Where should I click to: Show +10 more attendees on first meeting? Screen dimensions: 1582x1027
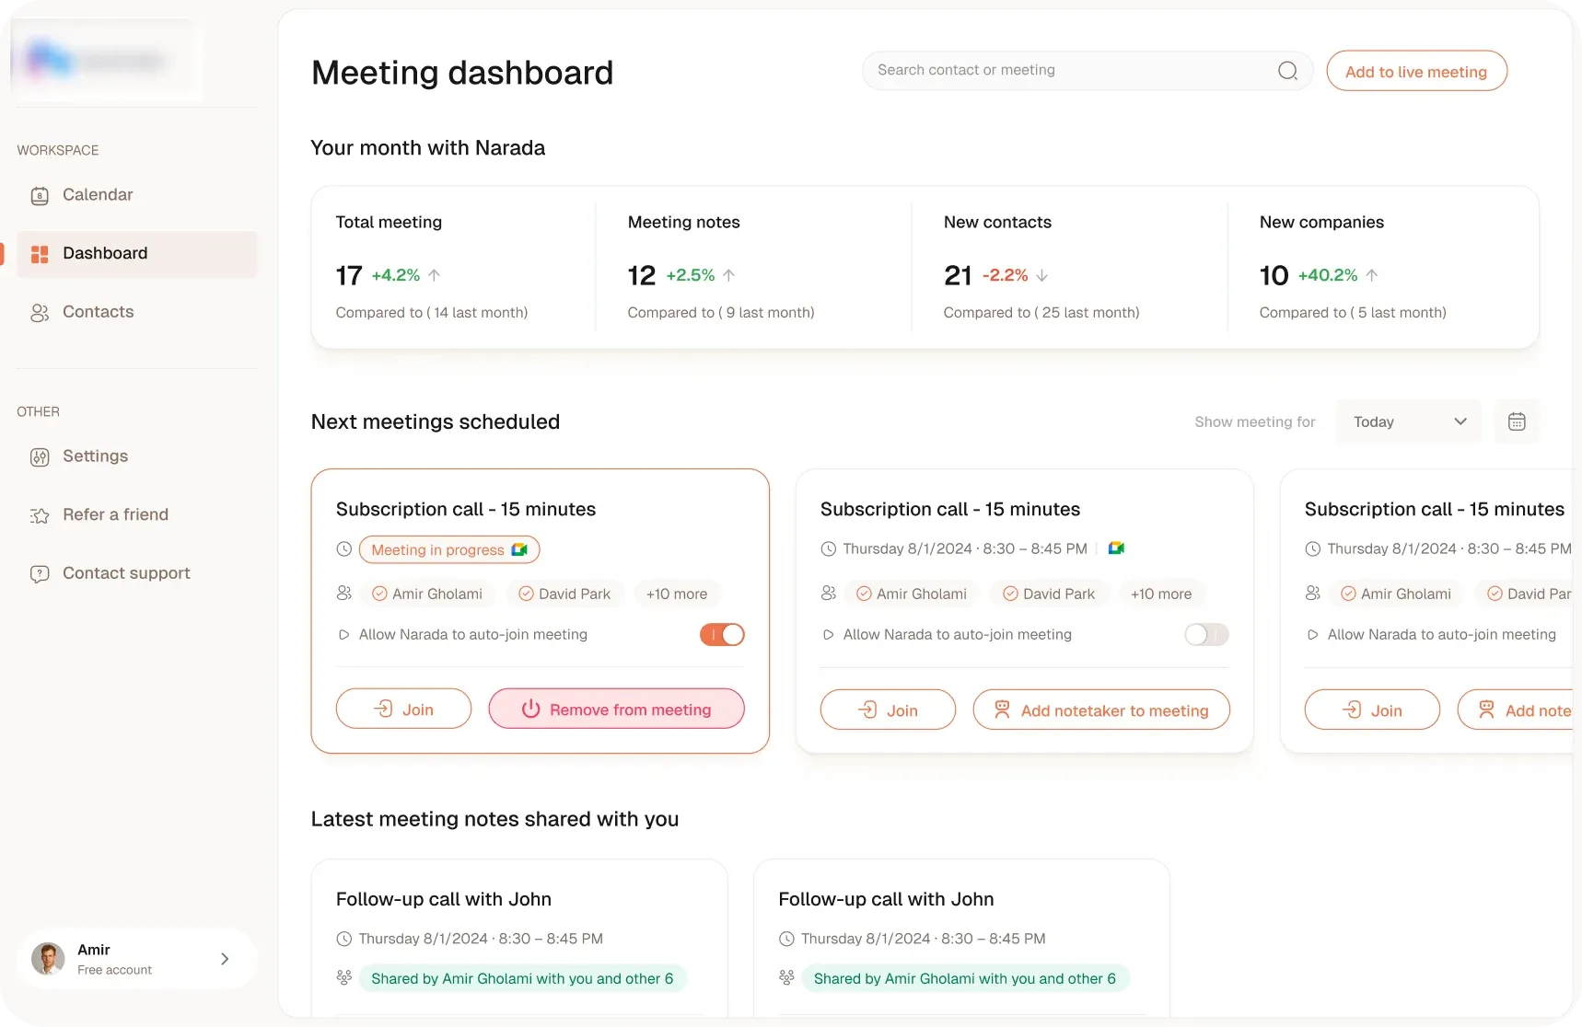pos(677,594)
